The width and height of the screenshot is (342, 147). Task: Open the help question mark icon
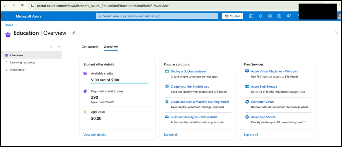(279, 16)
